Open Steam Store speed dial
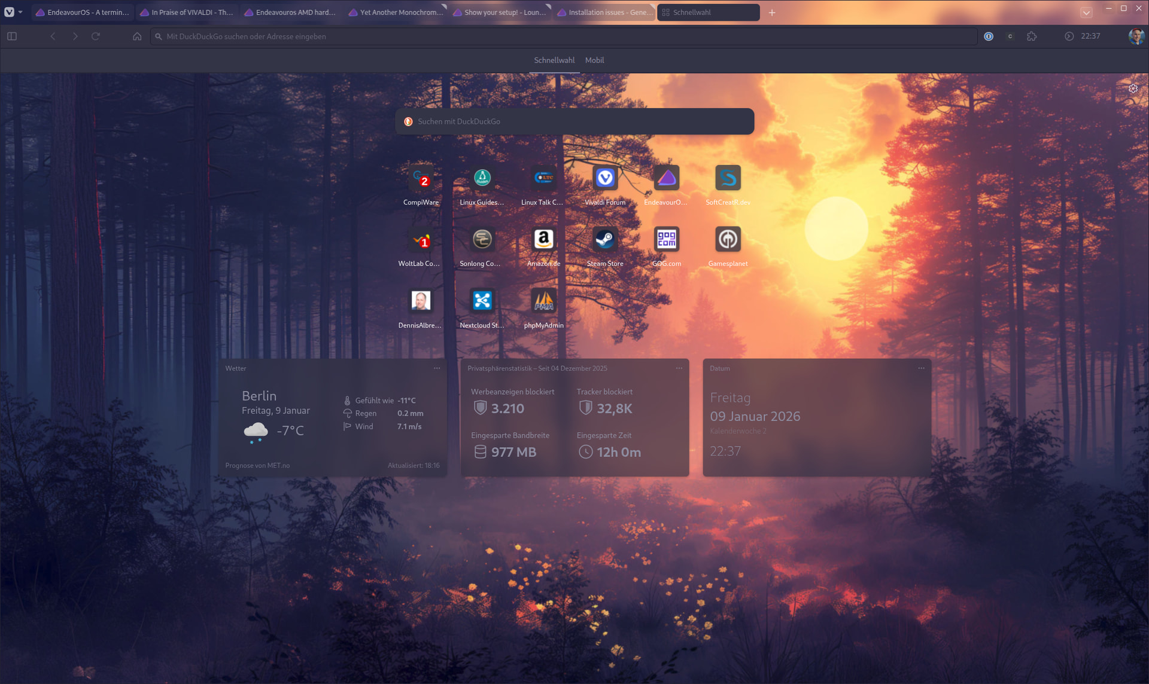Image resolution: width=1149 pixels, height=684 pixels. coord(604,240)
